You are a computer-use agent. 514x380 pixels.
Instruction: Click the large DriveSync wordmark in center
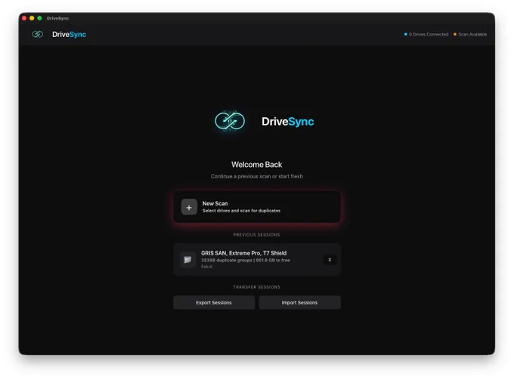coord(288,122)
